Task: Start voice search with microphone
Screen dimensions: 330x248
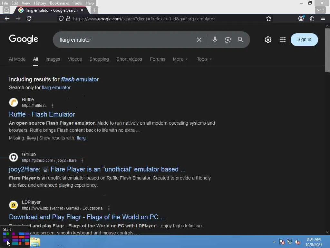Action: [x=215, y=40]
